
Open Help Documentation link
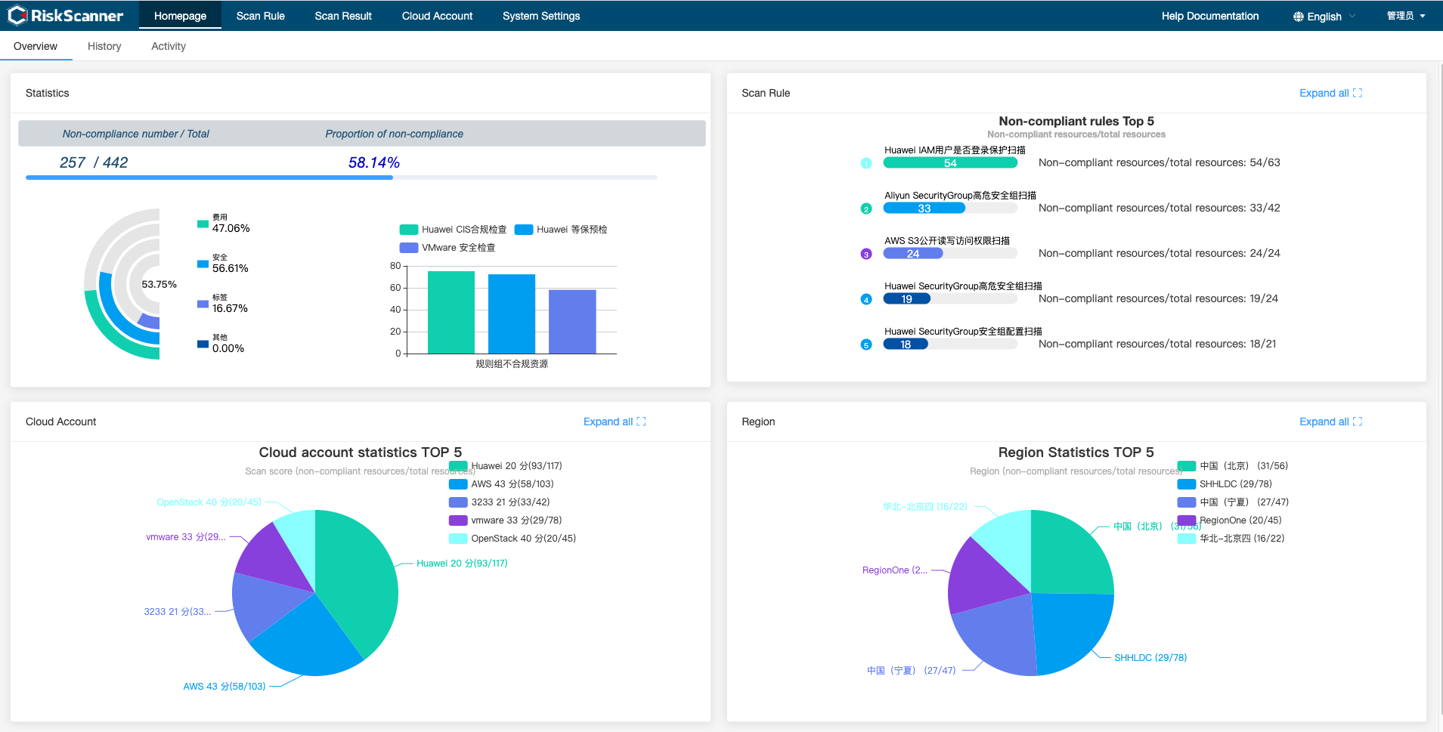click(x=1210, y=16)
